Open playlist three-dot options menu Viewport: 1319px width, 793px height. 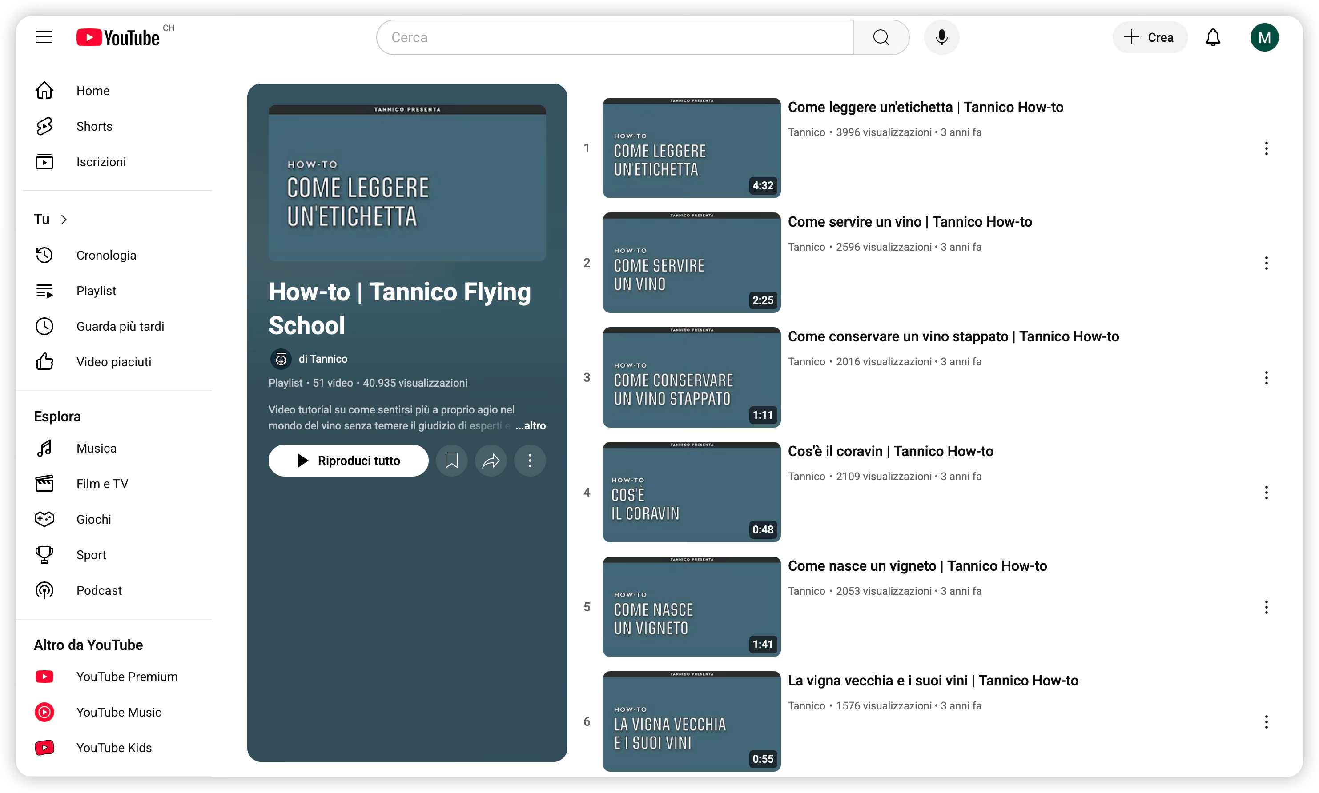tap(530, 461)
